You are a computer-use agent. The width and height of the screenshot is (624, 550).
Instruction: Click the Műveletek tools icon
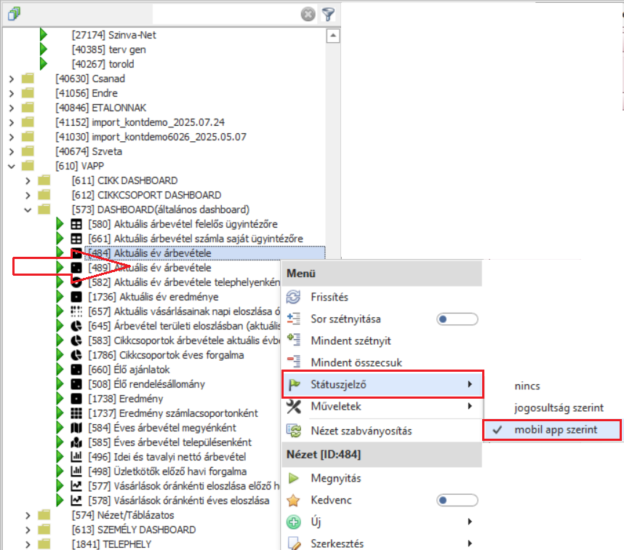click(294, 406)
